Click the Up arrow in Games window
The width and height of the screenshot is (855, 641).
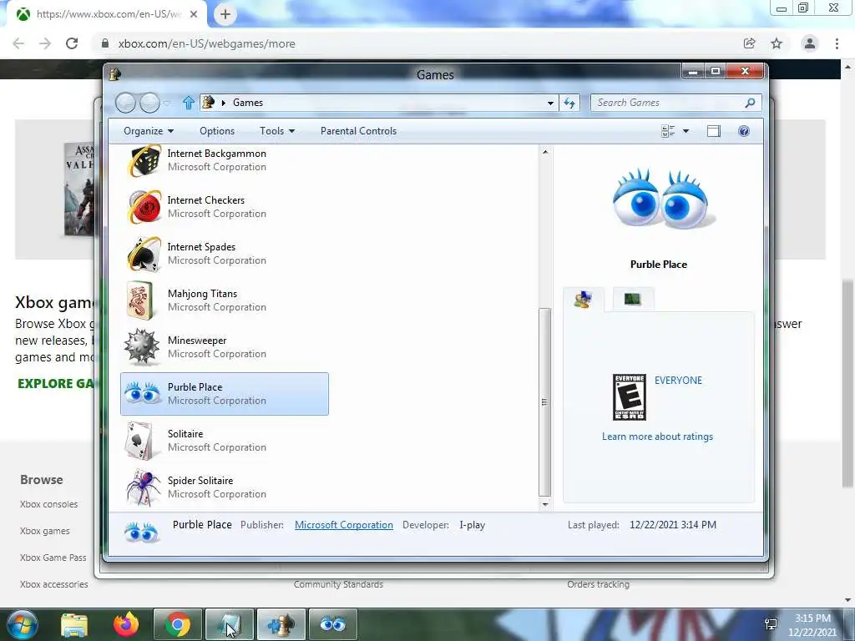pos(188,103)
